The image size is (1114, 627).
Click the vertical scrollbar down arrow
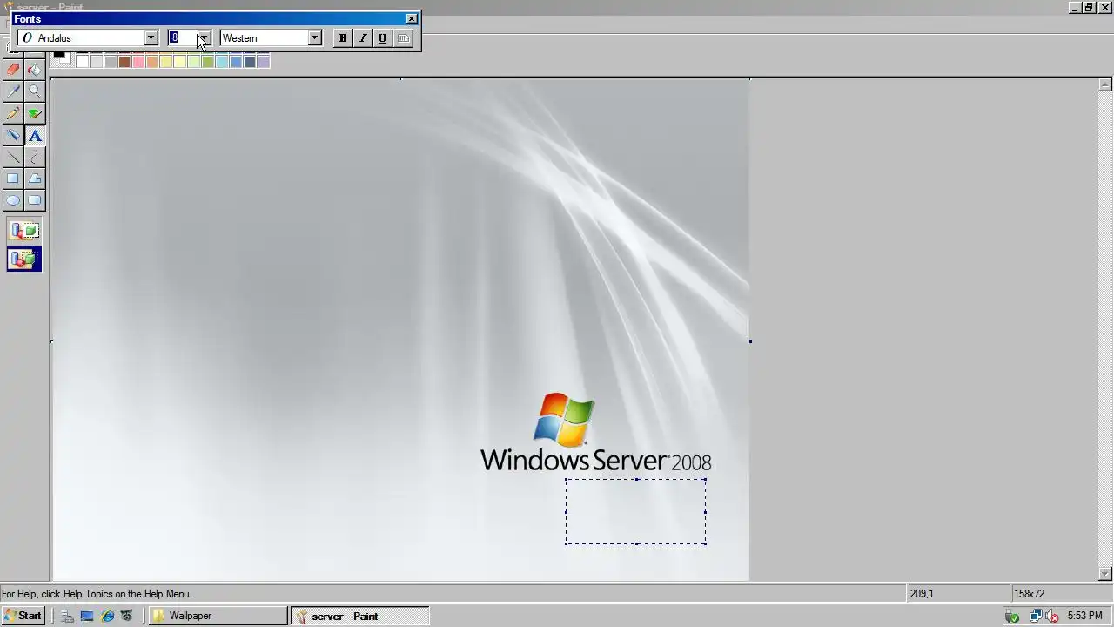tap(1105, 574)
